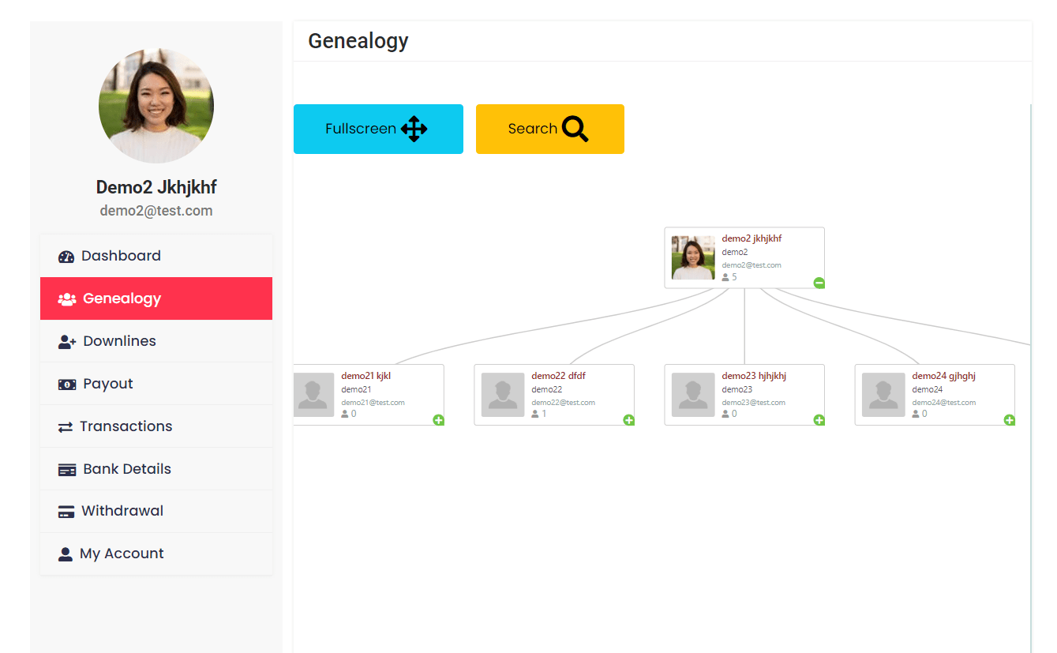1057x653 pixels.
Task: Open the Dashboard speedometer icon
Action: click(x=66, y=256)
